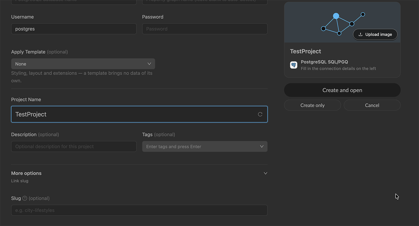Click the "Project Name" label

(26, 100)
